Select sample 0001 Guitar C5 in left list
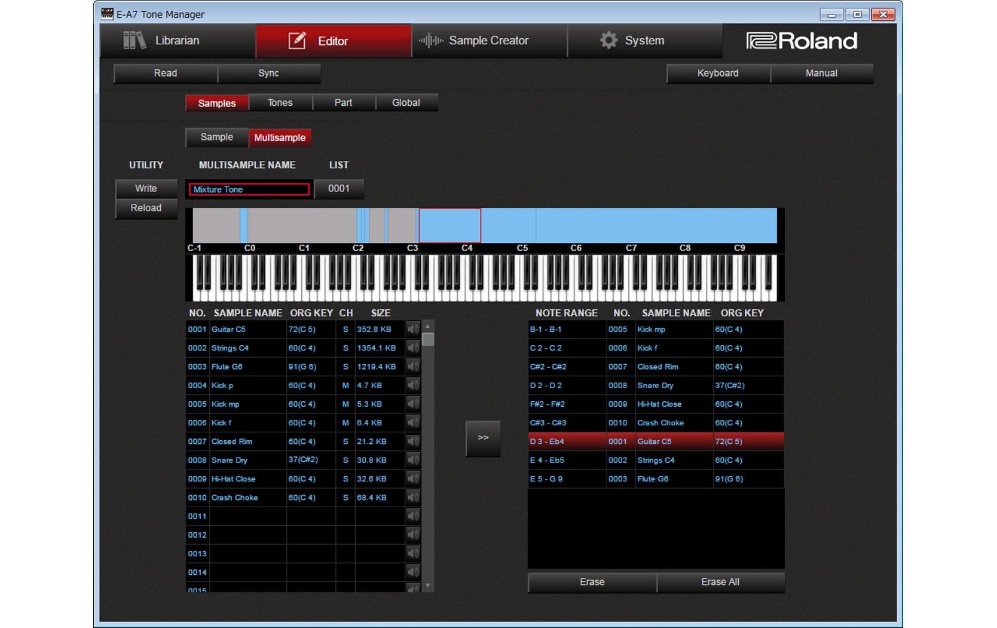The width and height of the screenshot is (997, 628). click(x=295, y=329)
